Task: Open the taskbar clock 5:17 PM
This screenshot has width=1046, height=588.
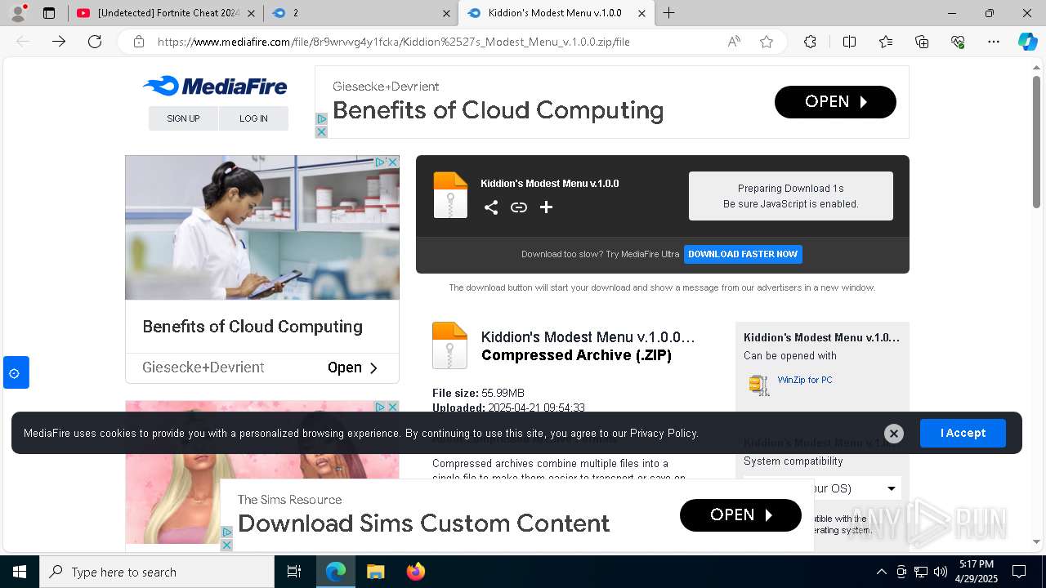Action: (977, 572)
